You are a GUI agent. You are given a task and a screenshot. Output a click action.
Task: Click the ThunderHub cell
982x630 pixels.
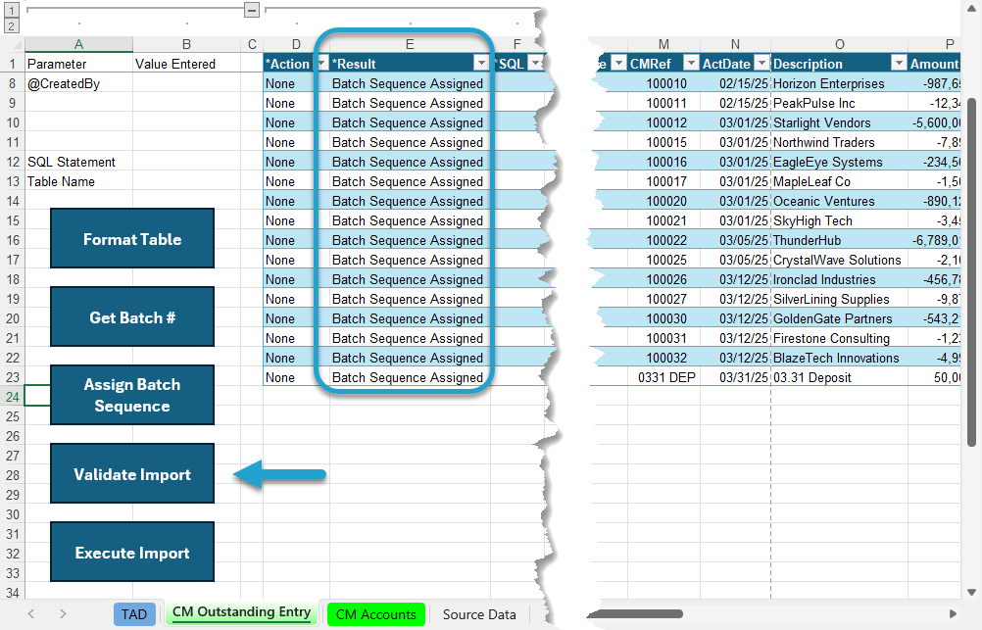839,240
